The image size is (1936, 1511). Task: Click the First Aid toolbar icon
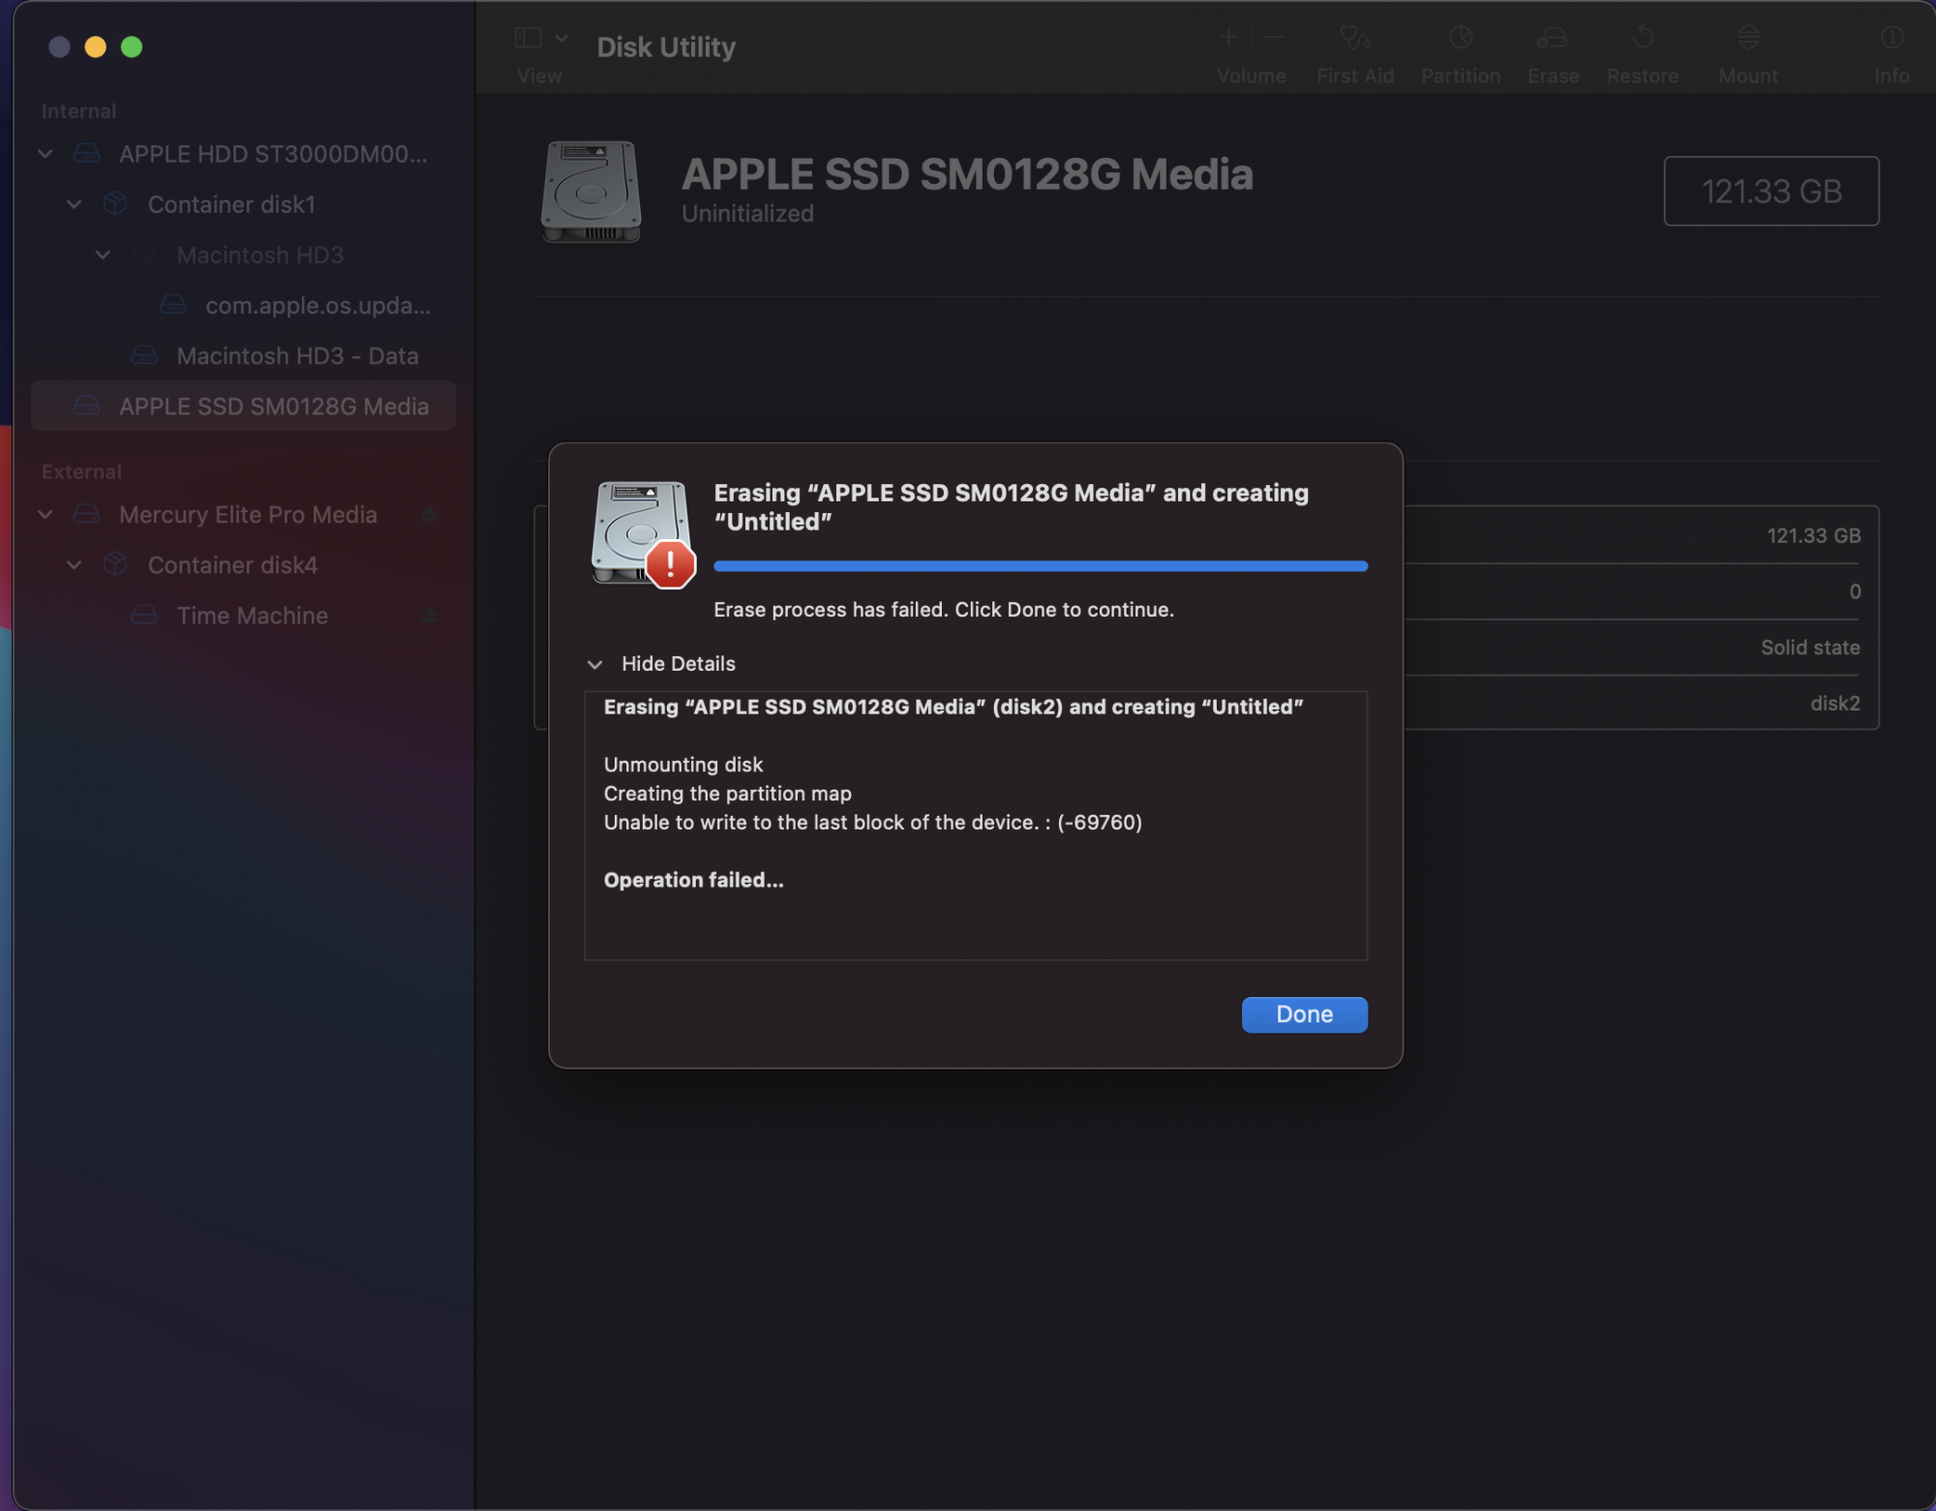click(1354, 39)
